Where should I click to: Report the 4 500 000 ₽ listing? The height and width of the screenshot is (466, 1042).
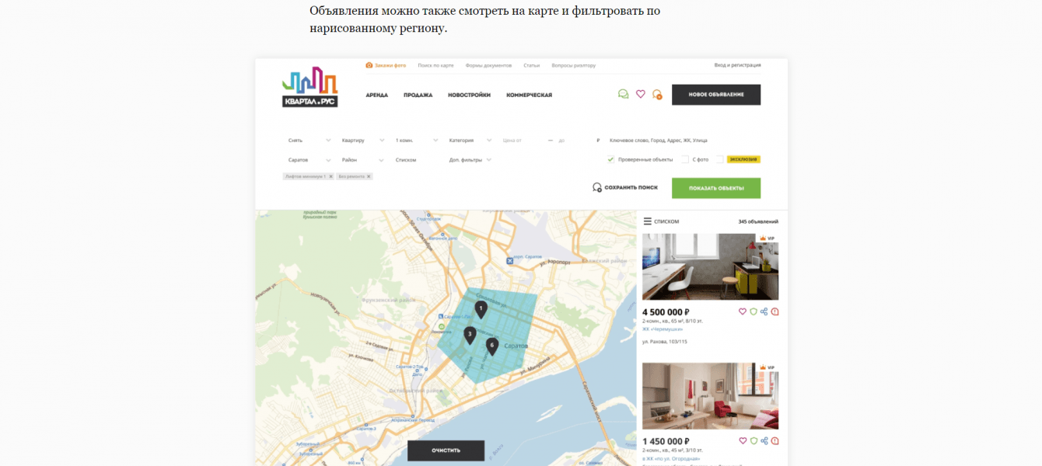click(775, 311)
